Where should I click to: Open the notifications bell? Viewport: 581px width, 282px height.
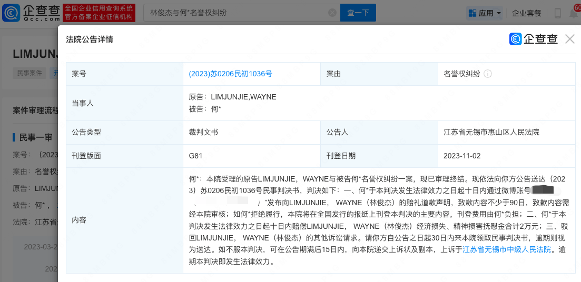(x=573, y=13)
